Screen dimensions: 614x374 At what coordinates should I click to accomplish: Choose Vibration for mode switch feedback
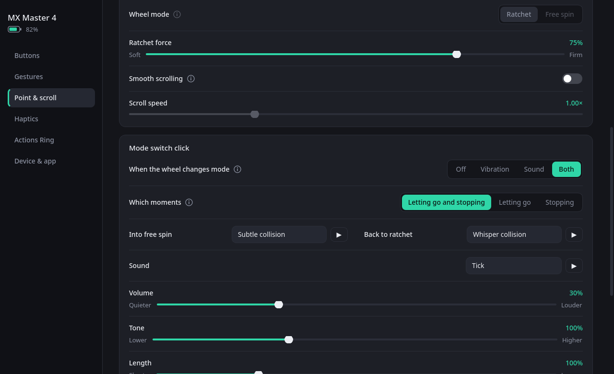pyautogui.click(x=495, y=169)
